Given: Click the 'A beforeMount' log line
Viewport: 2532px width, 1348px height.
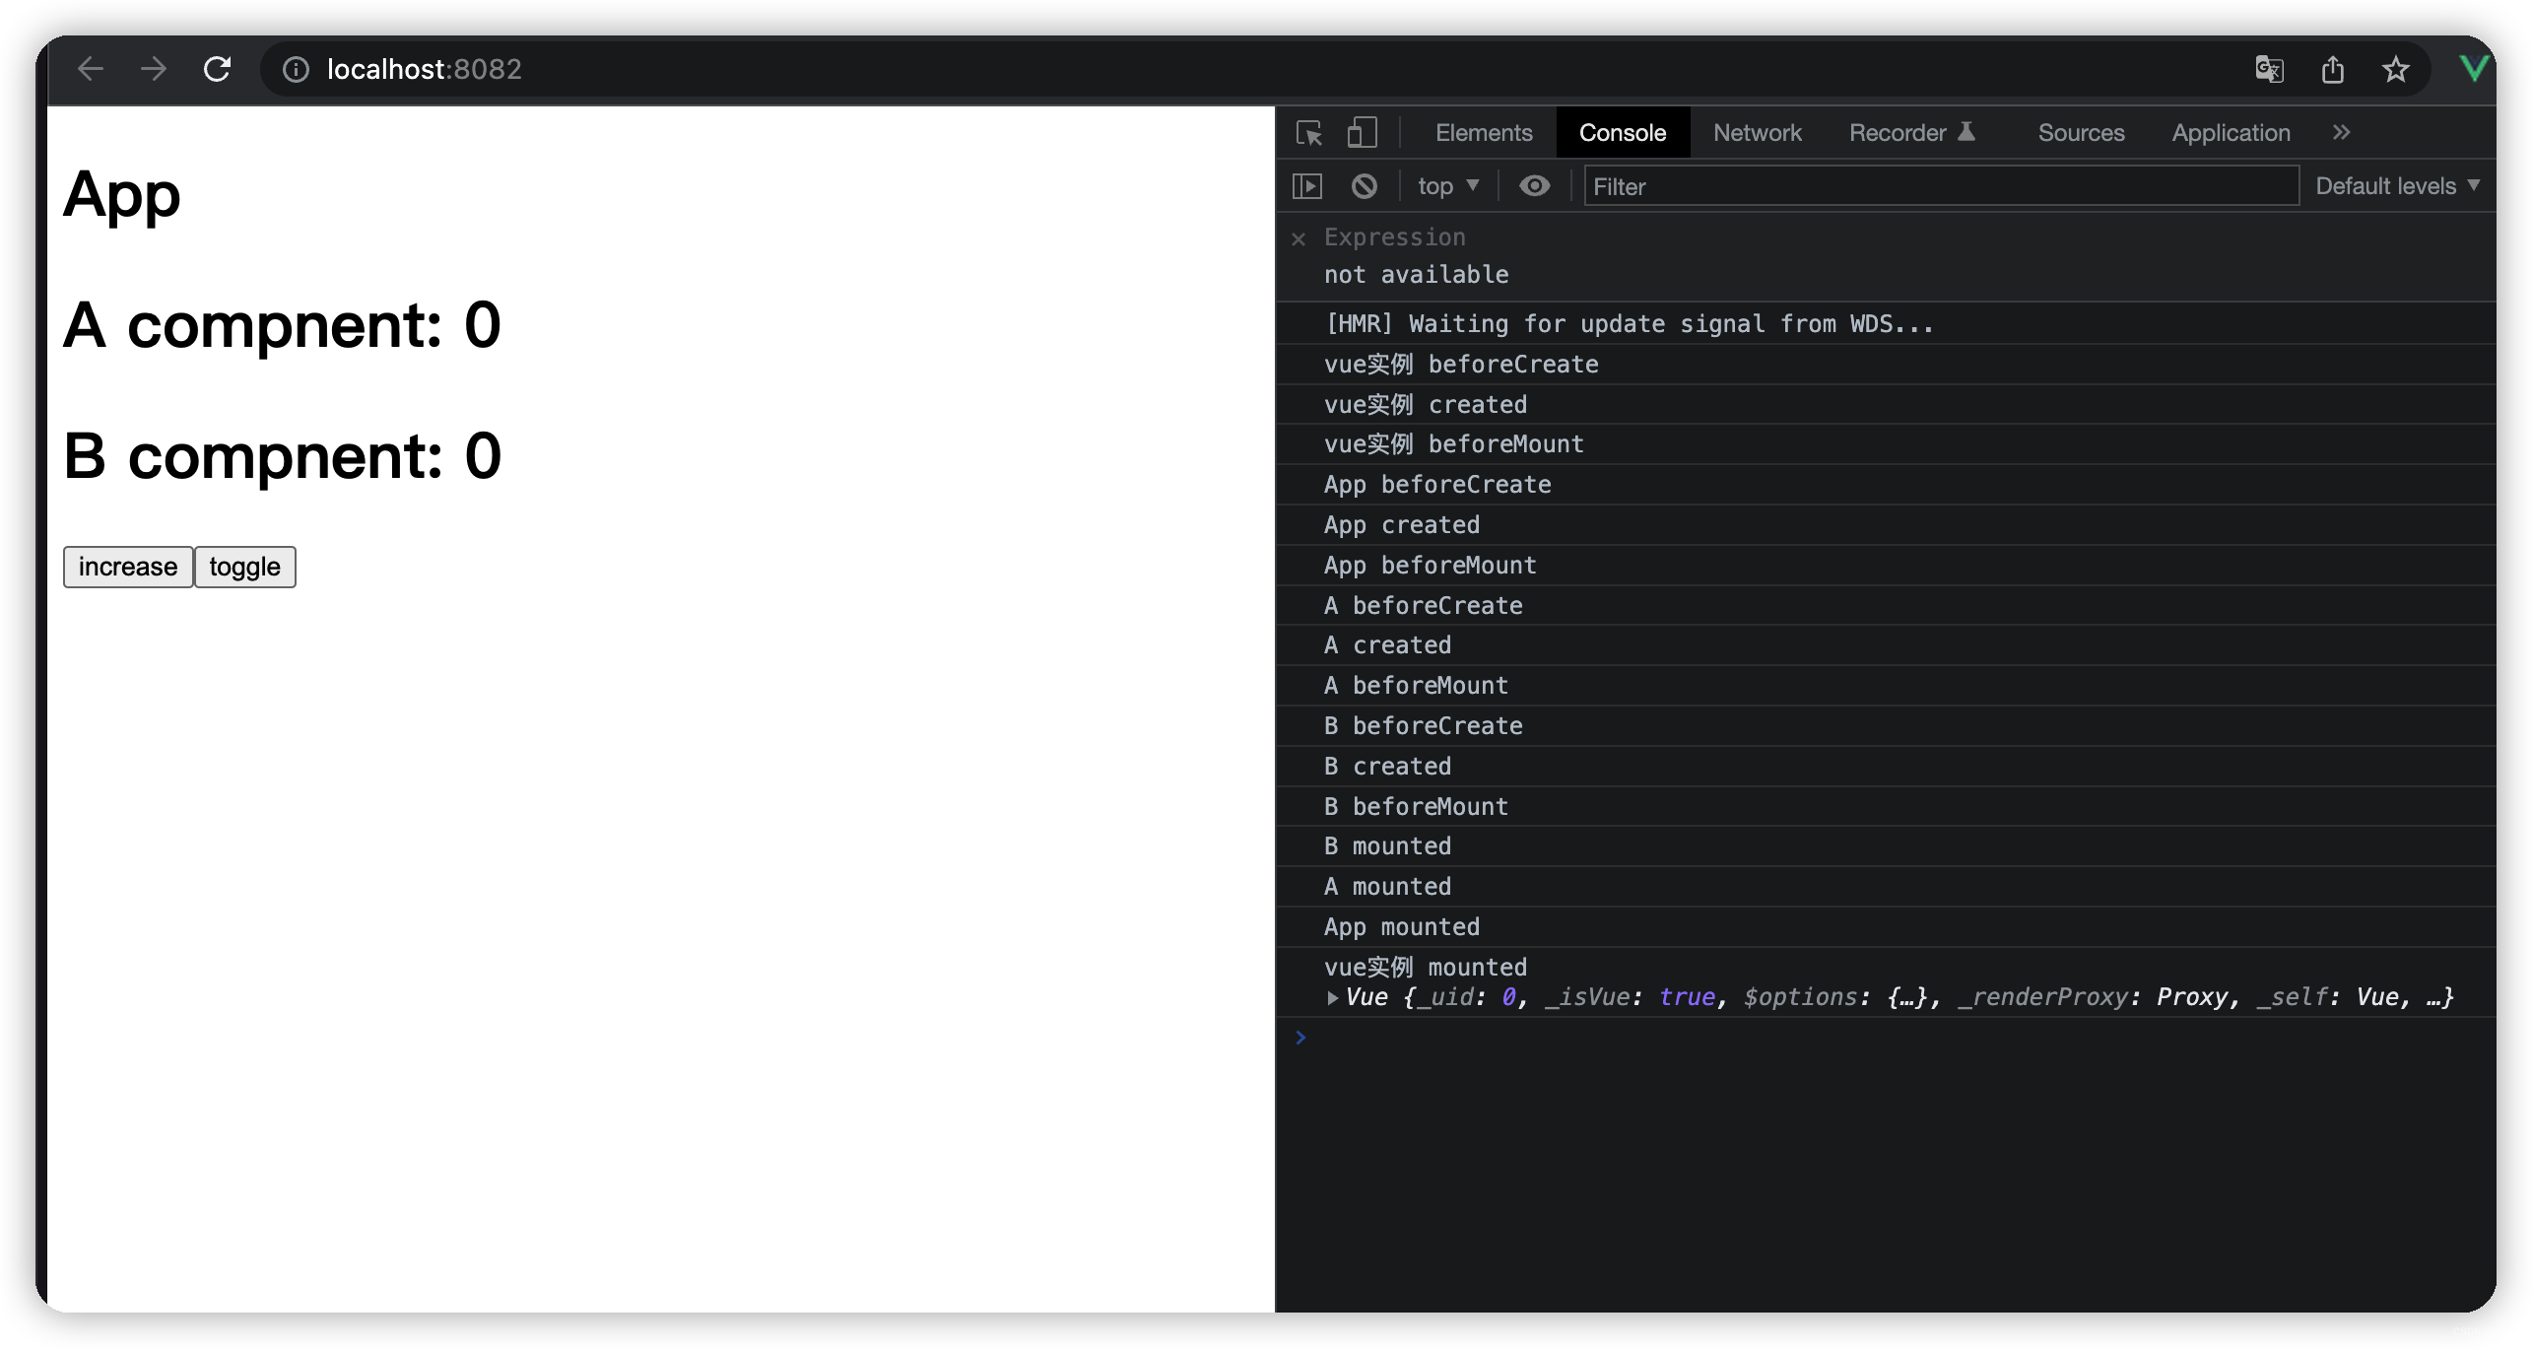Looking at the screenshot, I should 1886,686.
